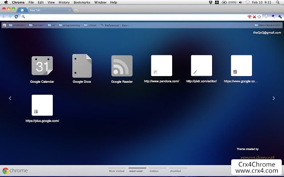Screen dimensions: 284x177
Task: Select the New Tab tab
Action: point(50,10)
